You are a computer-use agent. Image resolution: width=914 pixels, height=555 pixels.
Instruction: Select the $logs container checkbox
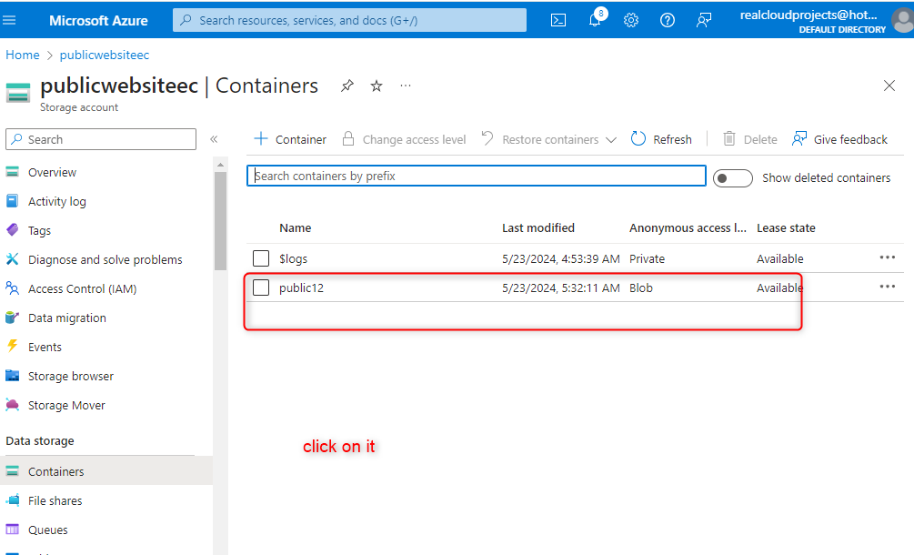tap(261, 258)
